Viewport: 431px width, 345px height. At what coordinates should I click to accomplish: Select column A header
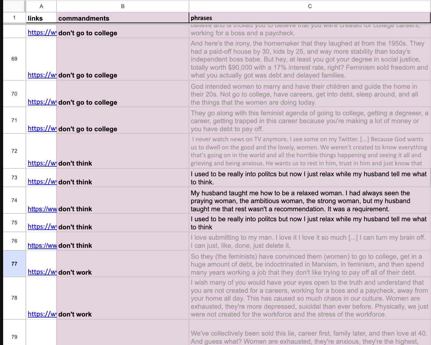(x=41, y=6)
